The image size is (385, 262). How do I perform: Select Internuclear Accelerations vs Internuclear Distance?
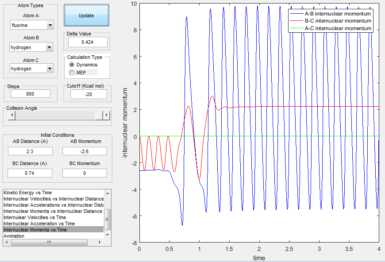pos(54,205)
